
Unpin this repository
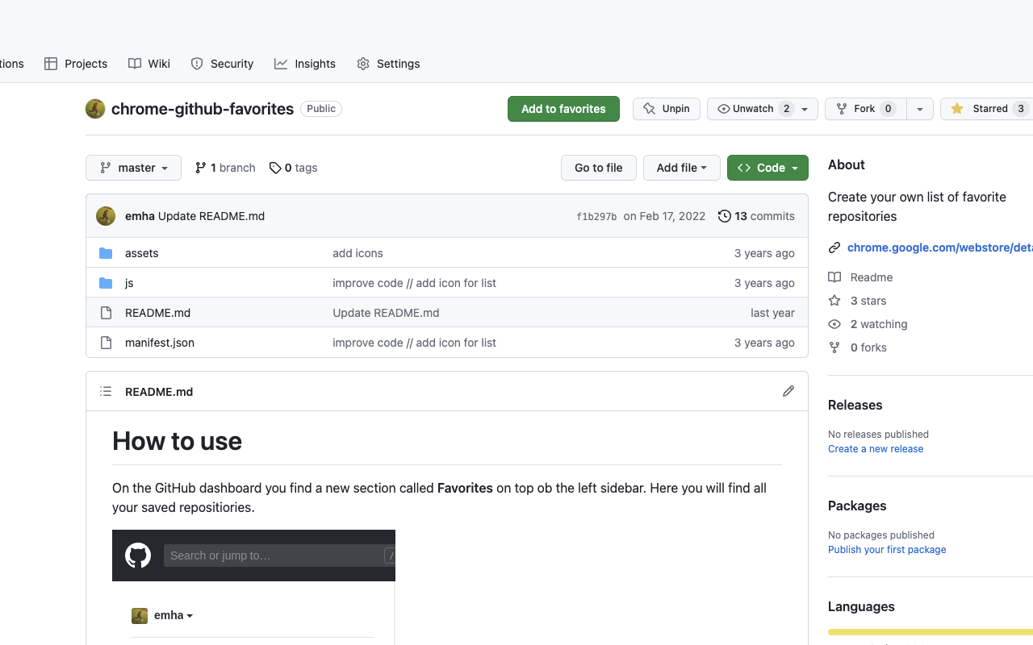[x=667, y=109]
